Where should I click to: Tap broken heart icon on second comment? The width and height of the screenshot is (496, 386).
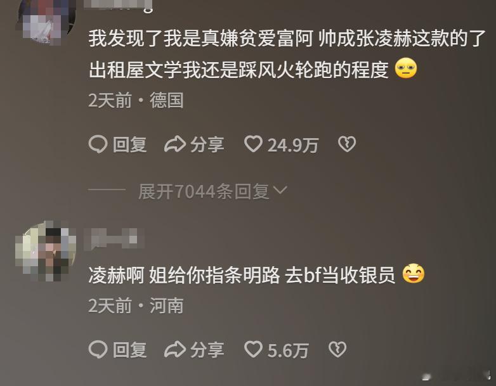pos(337,349)
